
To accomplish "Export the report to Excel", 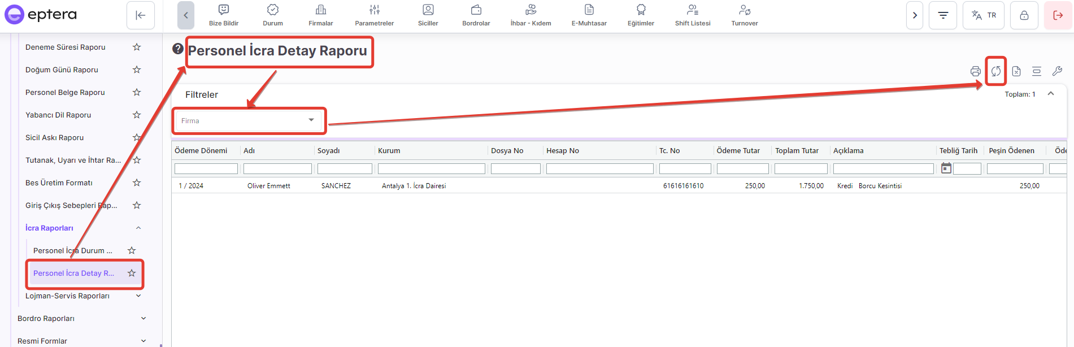I will pos(1016,71).
